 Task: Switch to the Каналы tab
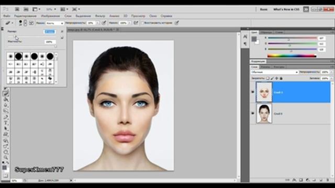[265, 67]
